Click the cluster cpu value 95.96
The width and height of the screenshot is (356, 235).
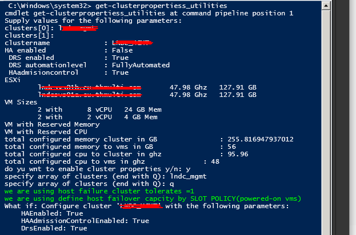tap(238, 155)
